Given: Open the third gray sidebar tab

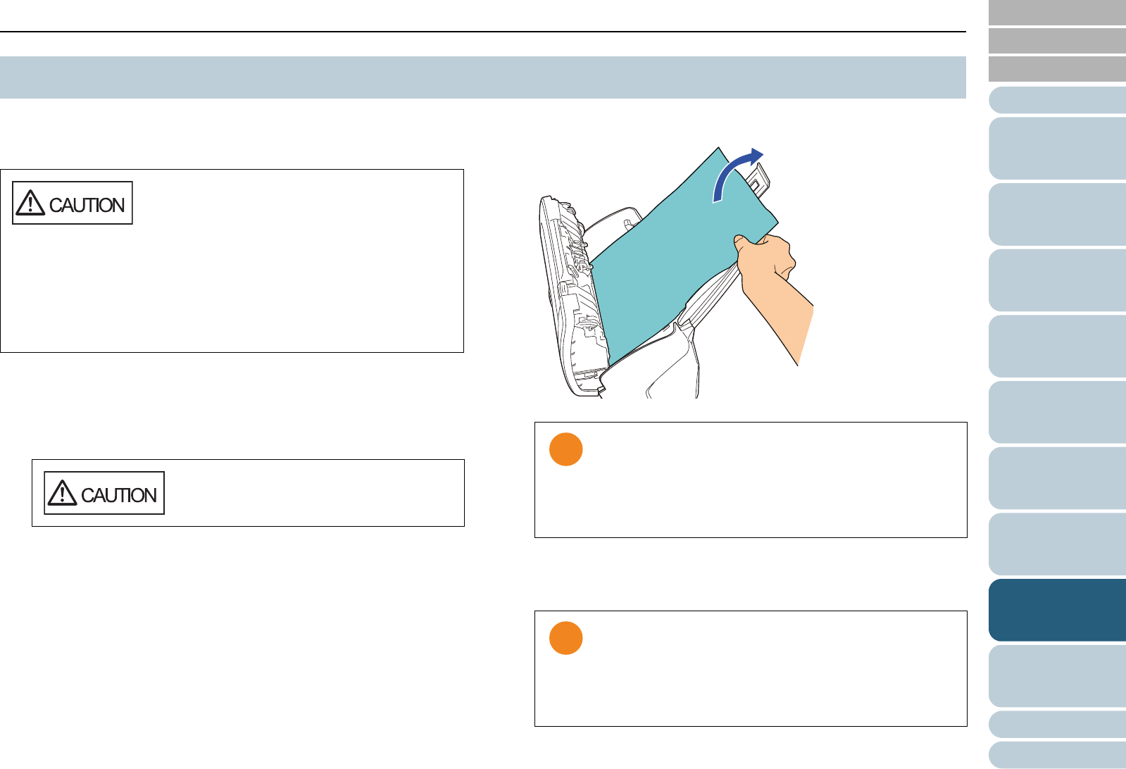Looking at the screenshot, I should [1057, 69].
